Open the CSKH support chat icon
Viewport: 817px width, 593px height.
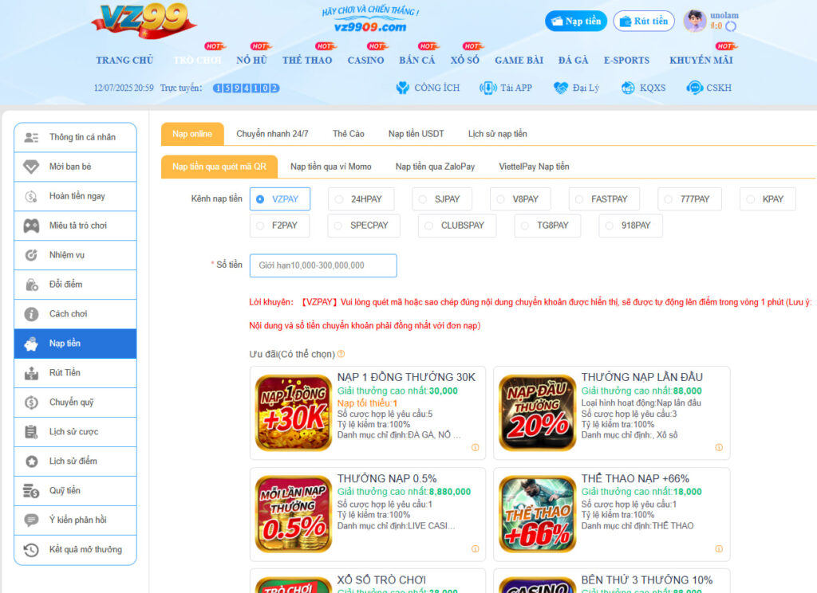click(x=694, y=88)
